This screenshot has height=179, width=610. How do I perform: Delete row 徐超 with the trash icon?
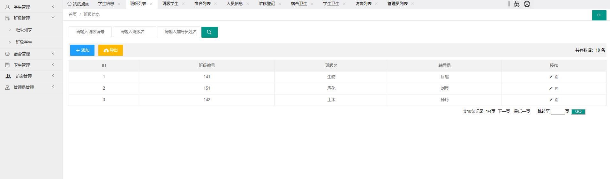pos(557,77)
